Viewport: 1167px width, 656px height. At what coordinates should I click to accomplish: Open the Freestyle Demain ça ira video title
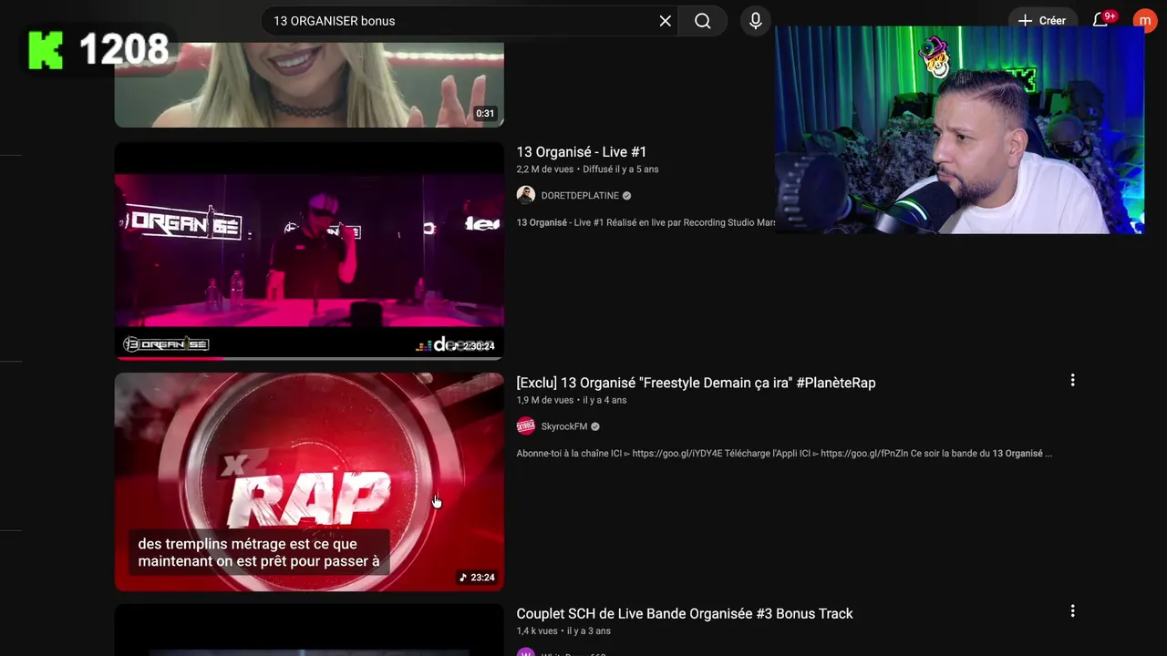[696, 383]
